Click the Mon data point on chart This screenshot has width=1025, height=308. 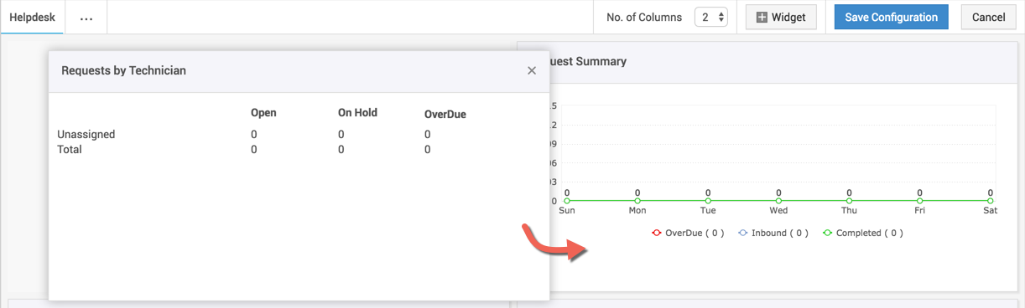[637, 201]
